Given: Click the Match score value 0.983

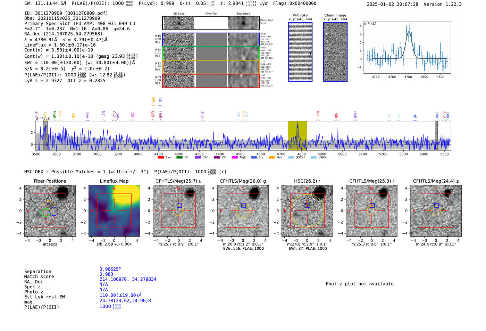Looking at the screenshot, I should [106, 274].
